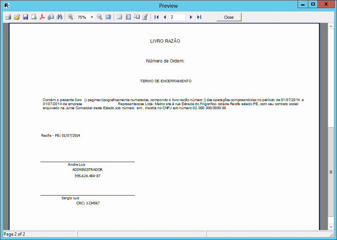The height and width of the screenshot is (240, 337).
Task: Send report by e-mail icon
Action: (51, 17)
